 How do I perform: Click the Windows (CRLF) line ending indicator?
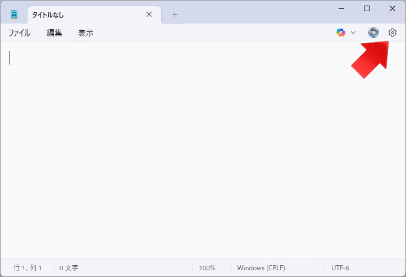tap(261, 267)
